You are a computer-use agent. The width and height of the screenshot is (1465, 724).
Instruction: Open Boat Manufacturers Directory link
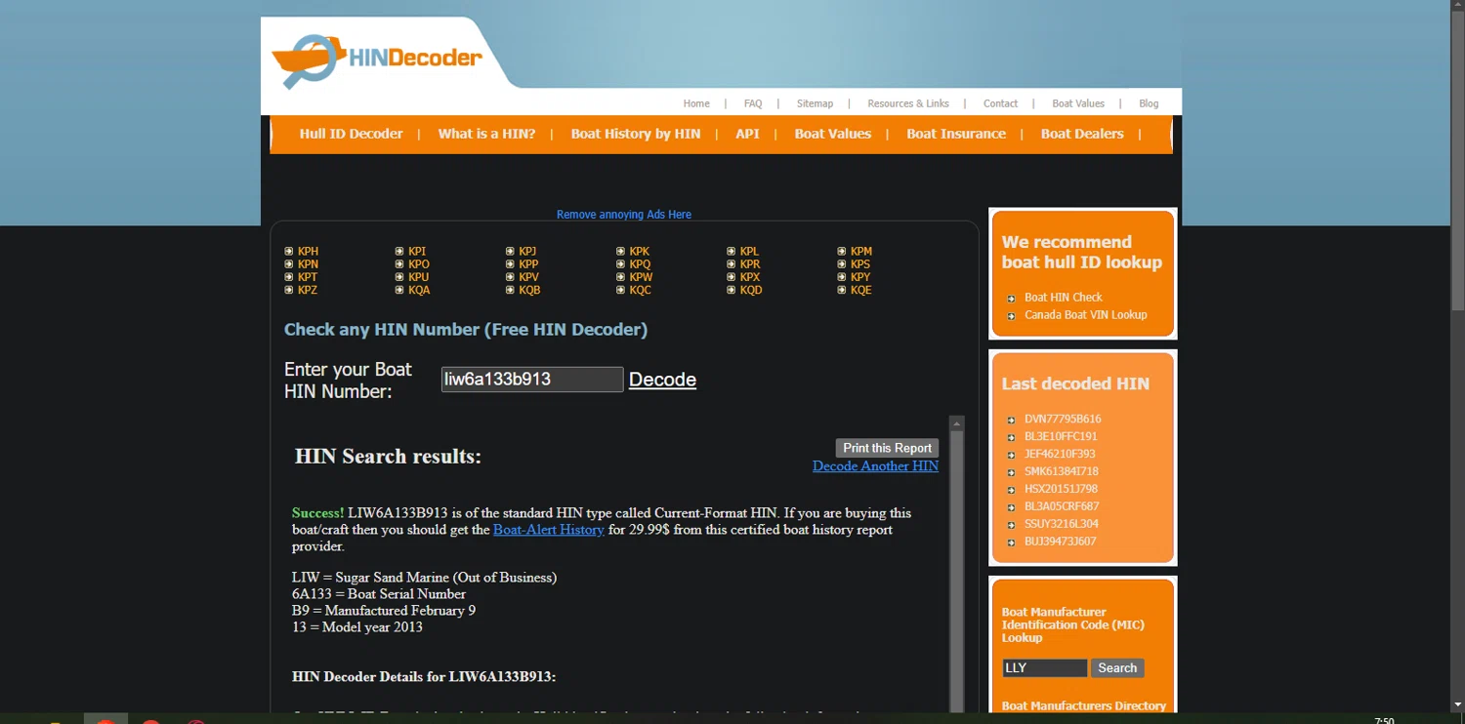tap(1084, 706)
